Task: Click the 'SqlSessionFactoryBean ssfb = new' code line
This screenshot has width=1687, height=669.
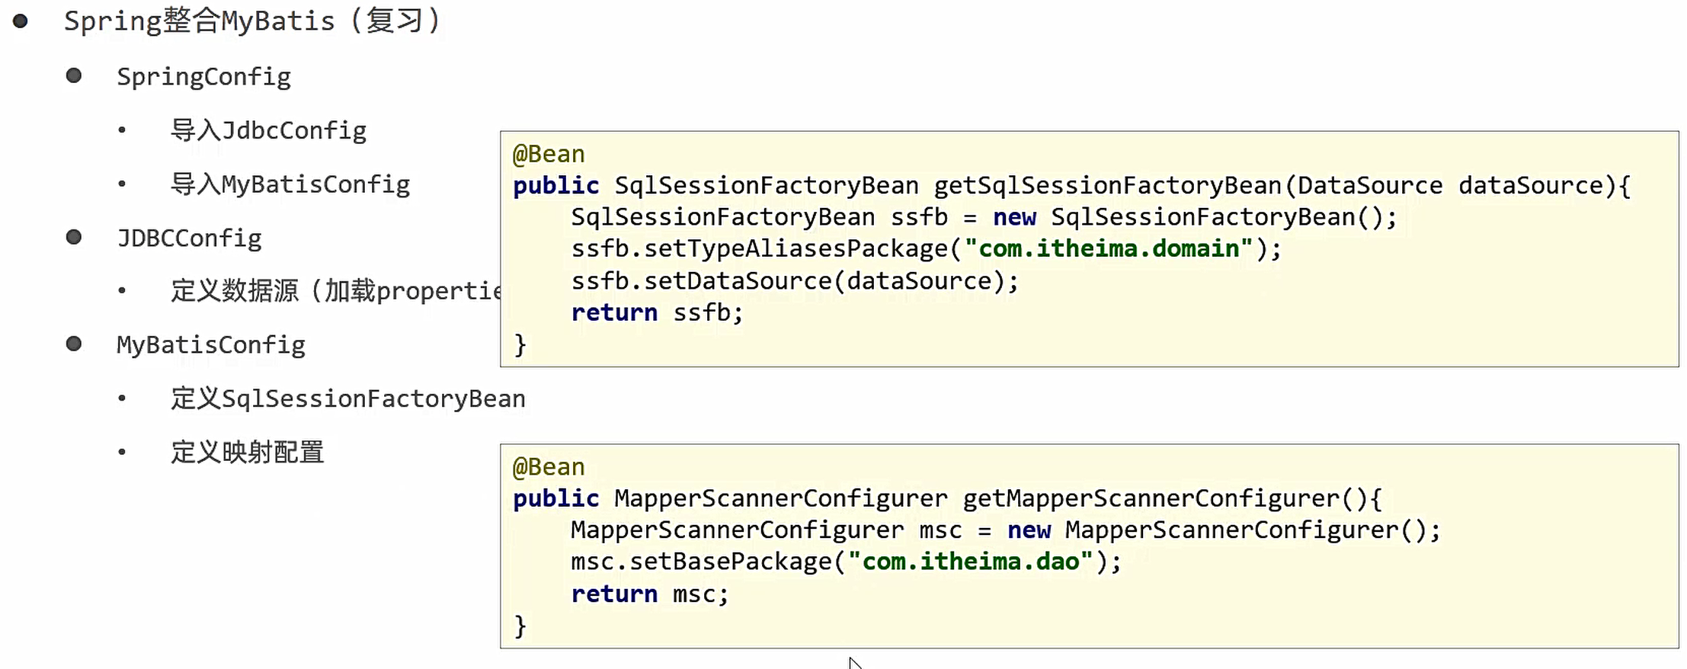Action: click(984, 218)
